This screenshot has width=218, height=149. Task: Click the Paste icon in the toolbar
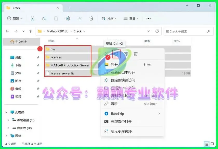pos(56,18)
